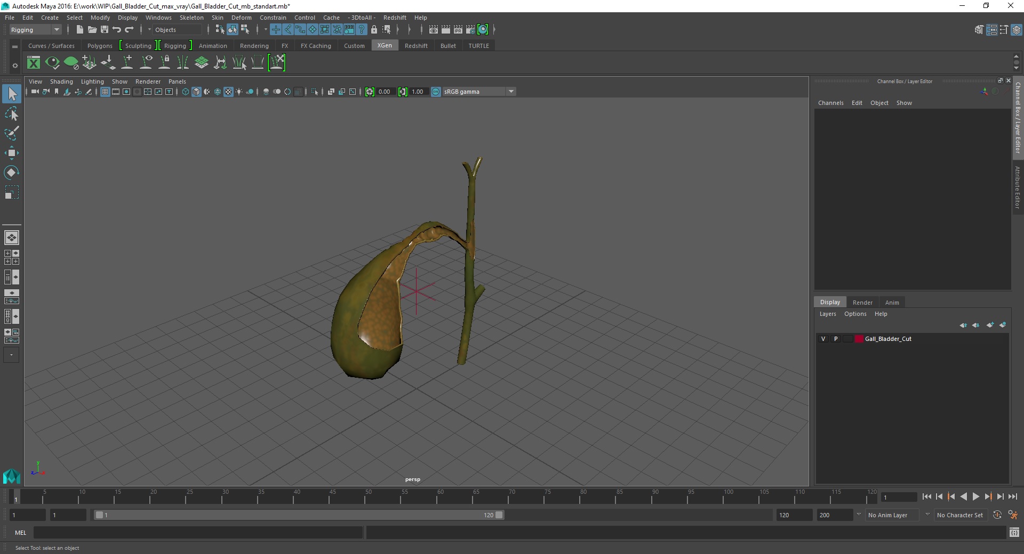Click the playback end time field 120
The height and width of the screenshot is (554, 1024).
[x=794, y=515]
